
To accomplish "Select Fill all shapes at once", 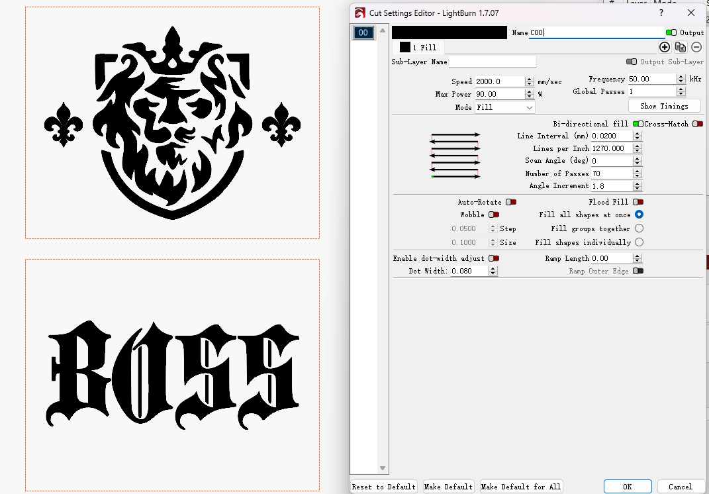I will pos(639,215).
